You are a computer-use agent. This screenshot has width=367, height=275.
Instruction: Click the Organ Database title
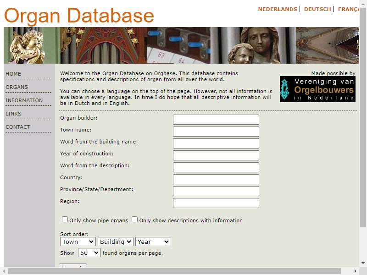[79, 16]
